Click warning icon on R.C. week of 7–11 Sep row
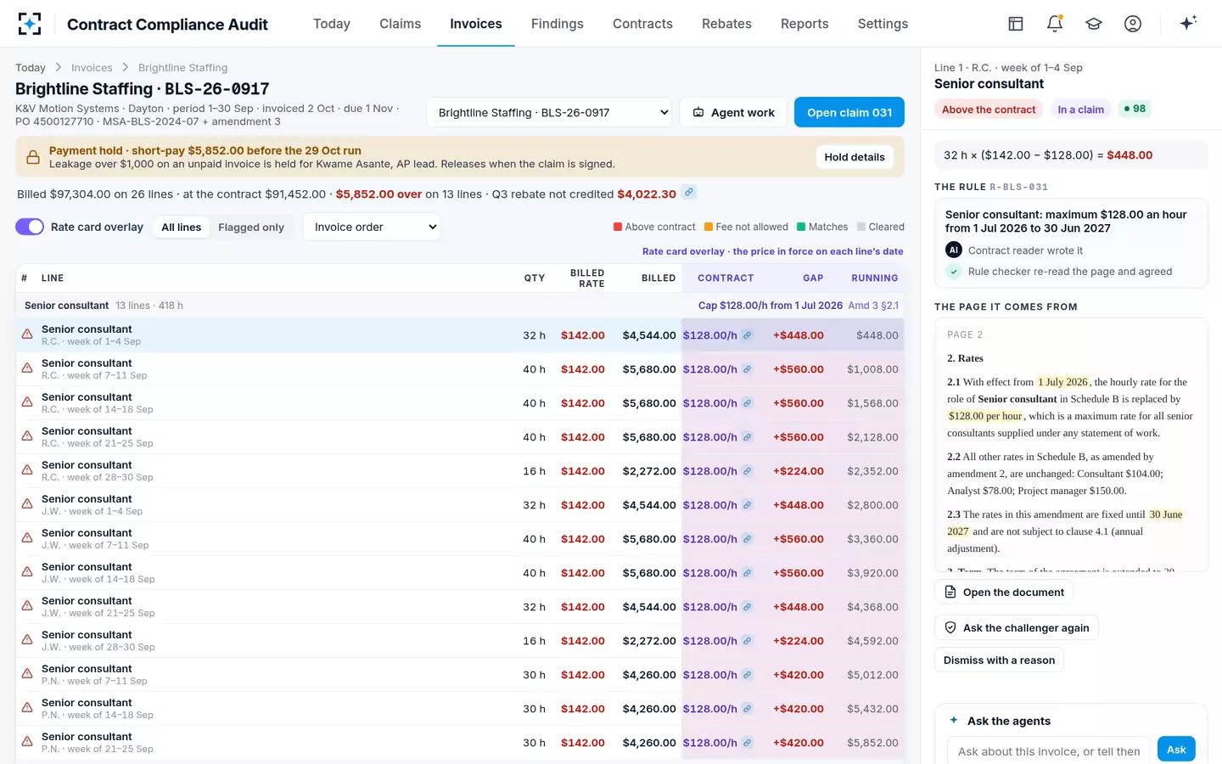This screenshot has height=764, width=1222. tap(27, 368)
